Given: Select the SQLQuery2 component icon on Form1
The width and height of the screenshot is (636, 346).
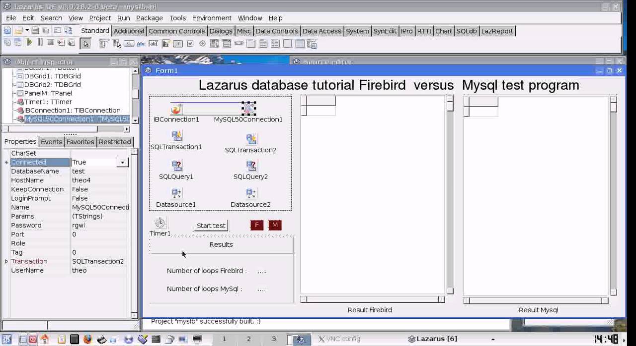Looking at the screenshot, I should (250, 166).
